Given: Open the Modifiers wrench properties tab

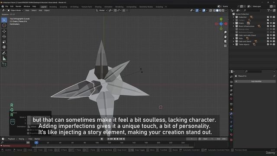Looking at the screenshot, I should [x=231, y=114].
